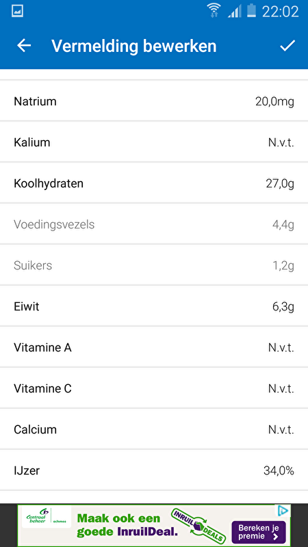Click the 'Bereken je premie' button
The height and width of the screenshot is (547, 308).
259,533
